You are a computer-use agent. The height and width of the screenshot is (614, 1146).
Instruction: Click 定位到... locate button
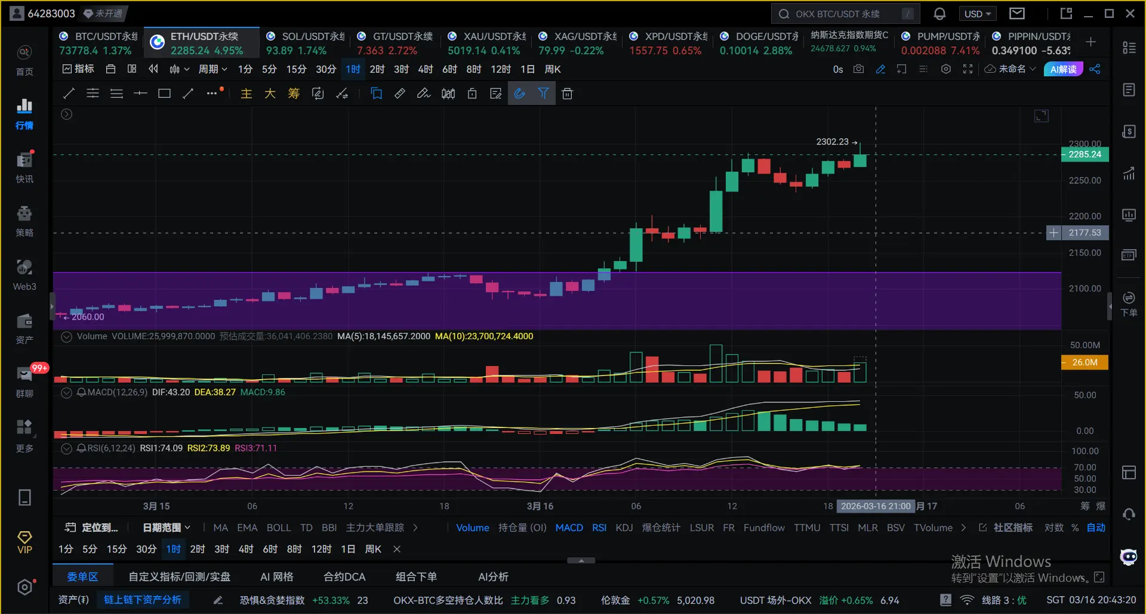pyautogui.click(x=91, y=528)
